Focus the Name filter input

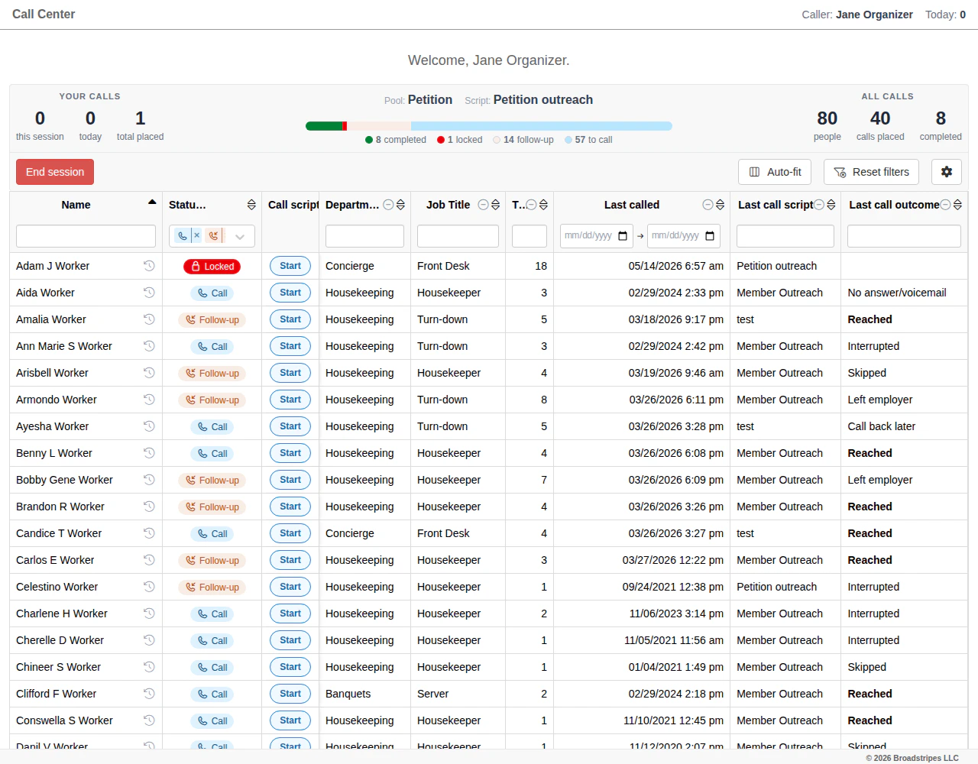point(86,236)
